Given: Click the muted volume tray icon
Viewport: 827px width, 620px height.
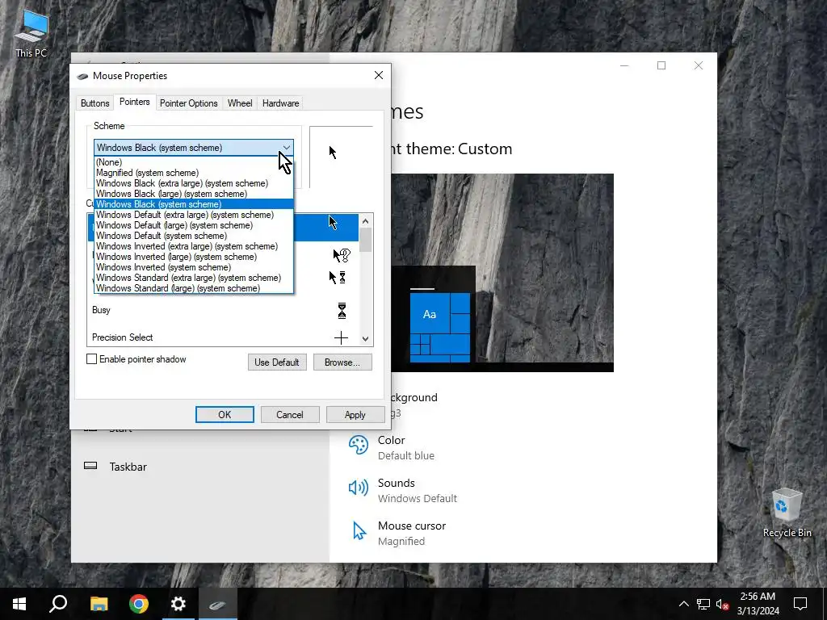Looking at the screenshot, I should pos(723,604).
